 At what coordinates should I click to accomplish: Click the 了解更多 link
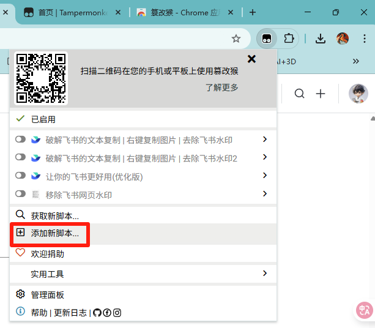click(221, 88)
